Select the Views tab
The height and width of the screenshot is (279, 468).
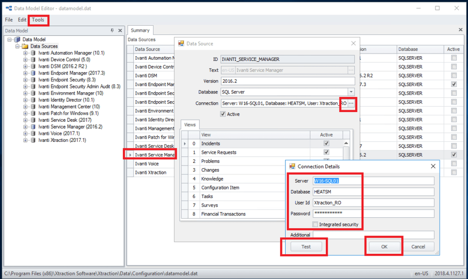click(x=190, y=125)
